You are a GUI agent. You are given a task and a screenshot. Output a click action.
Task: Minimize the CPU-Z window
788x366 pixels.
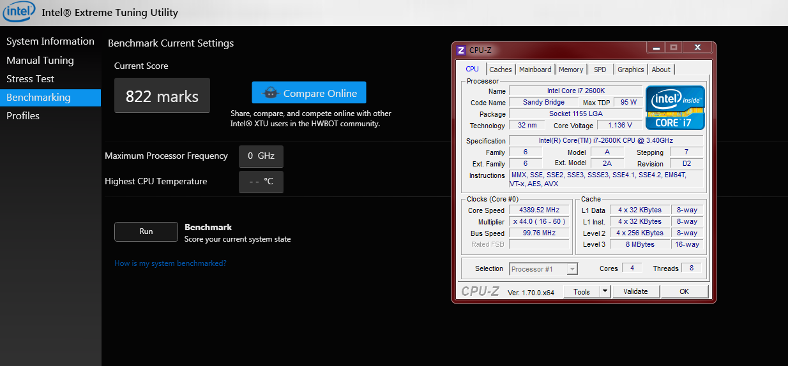click(656, 48)
